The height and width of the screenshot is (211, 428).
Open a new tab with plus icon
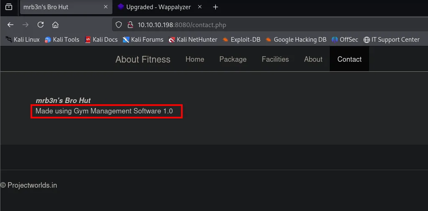215,7
